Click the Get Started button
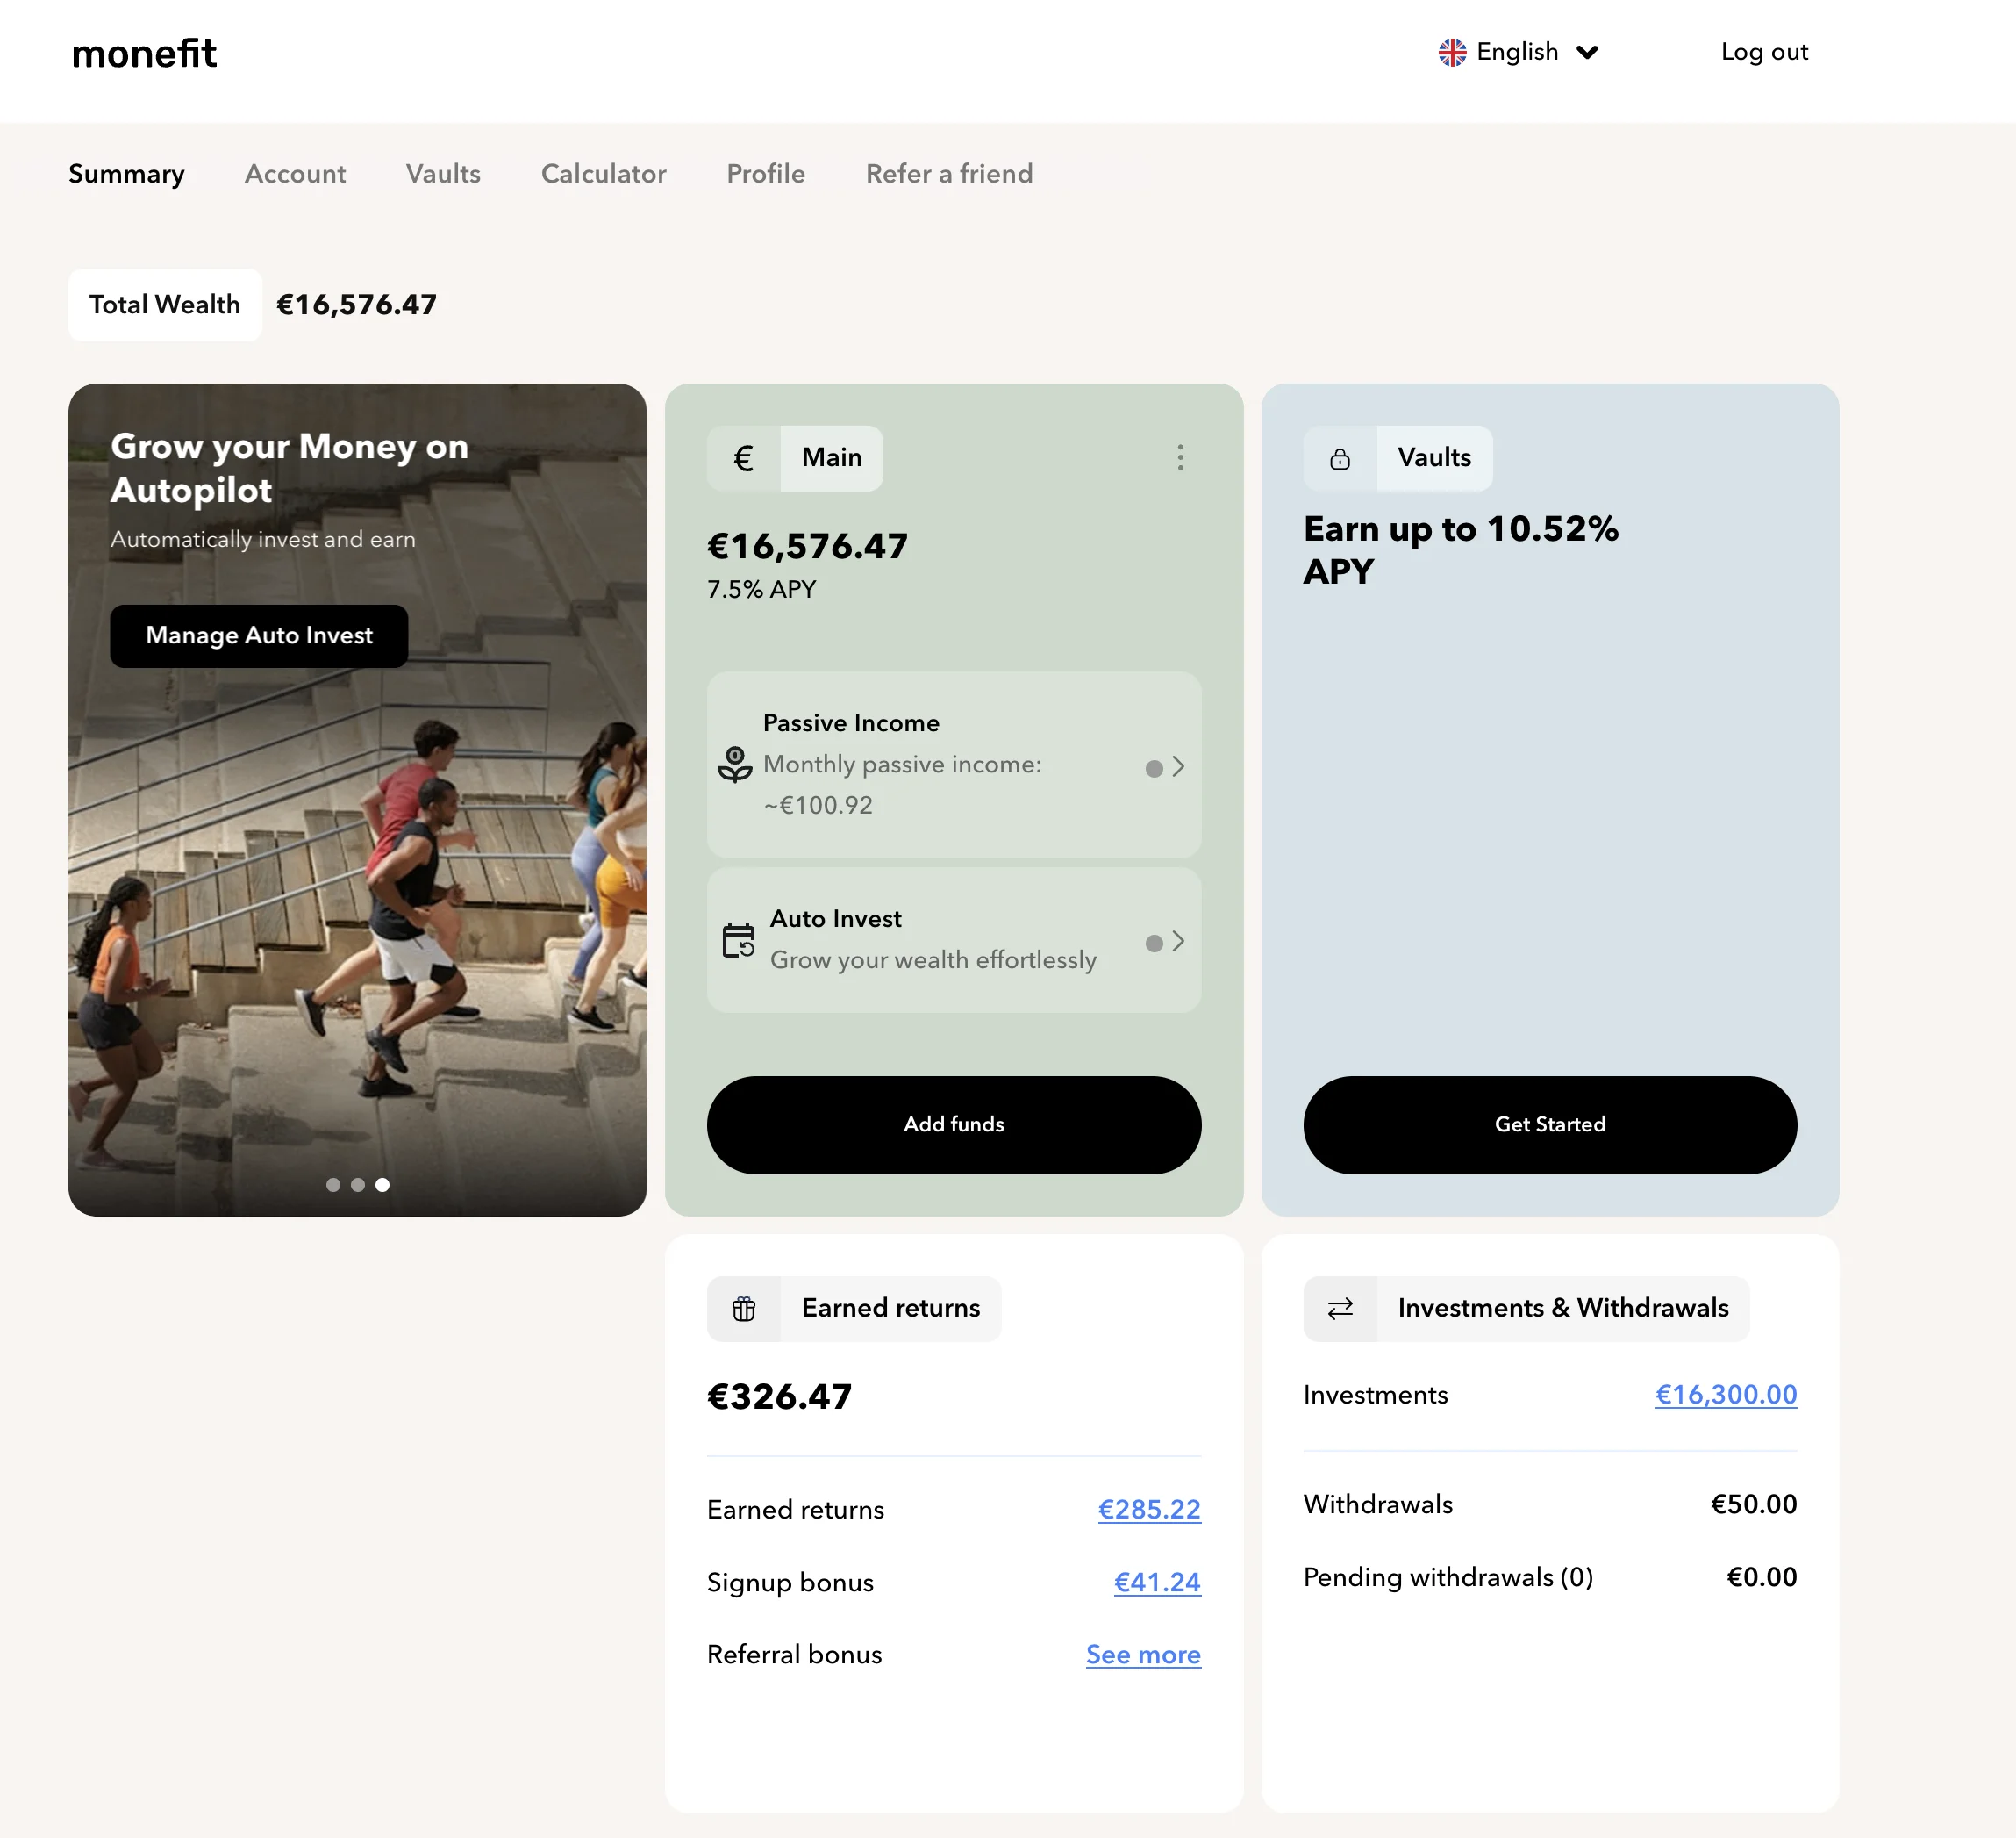Image resolution: width=2016 pixels, height=1838 pixels. [x=1550, y=1124]
